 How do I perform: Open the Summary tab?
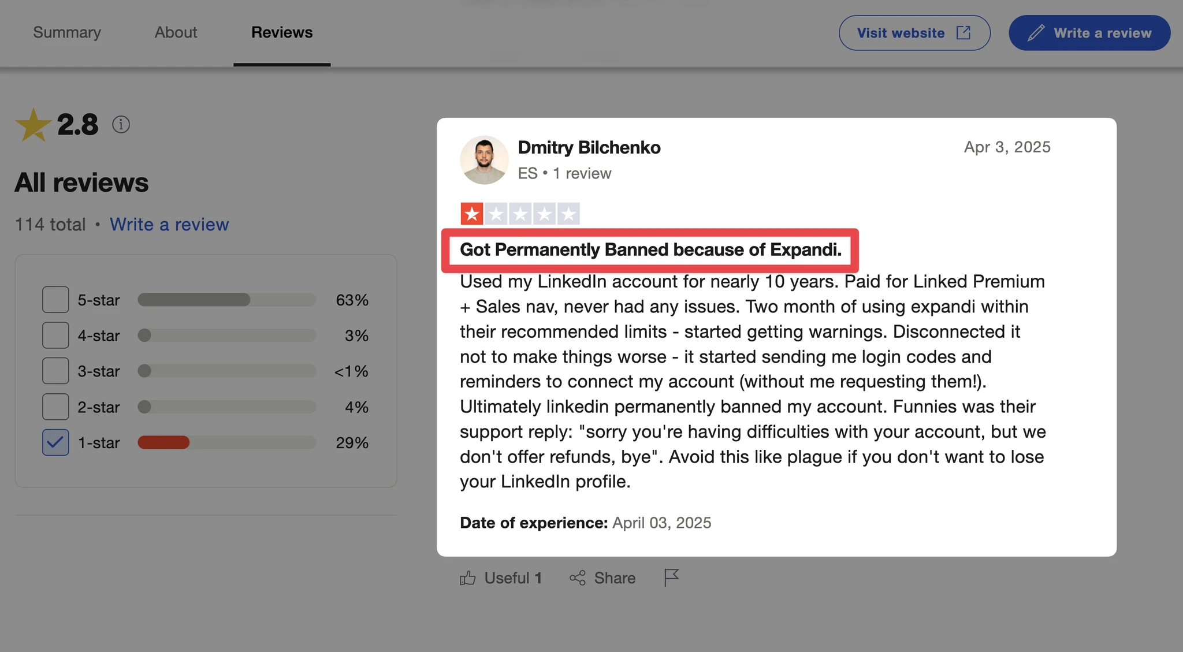point(67,32)
